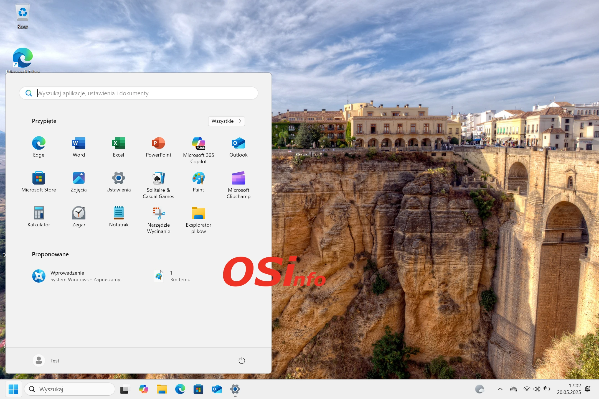Open volume control in system tray
This screenshot has height=399, width=599.
pos(537,389)
